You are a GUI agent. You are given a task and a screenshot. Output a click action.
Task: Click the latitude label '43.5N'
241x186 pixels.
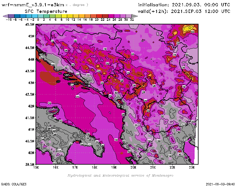pyautogui.click(x=30, y=71)
